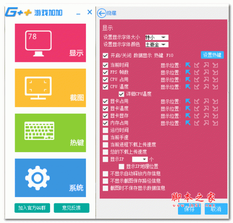Set 当前时间 position to bottom-left arrow
This screenshot has height=223, width=233.
pyautogui.click(x=197, y=65)
